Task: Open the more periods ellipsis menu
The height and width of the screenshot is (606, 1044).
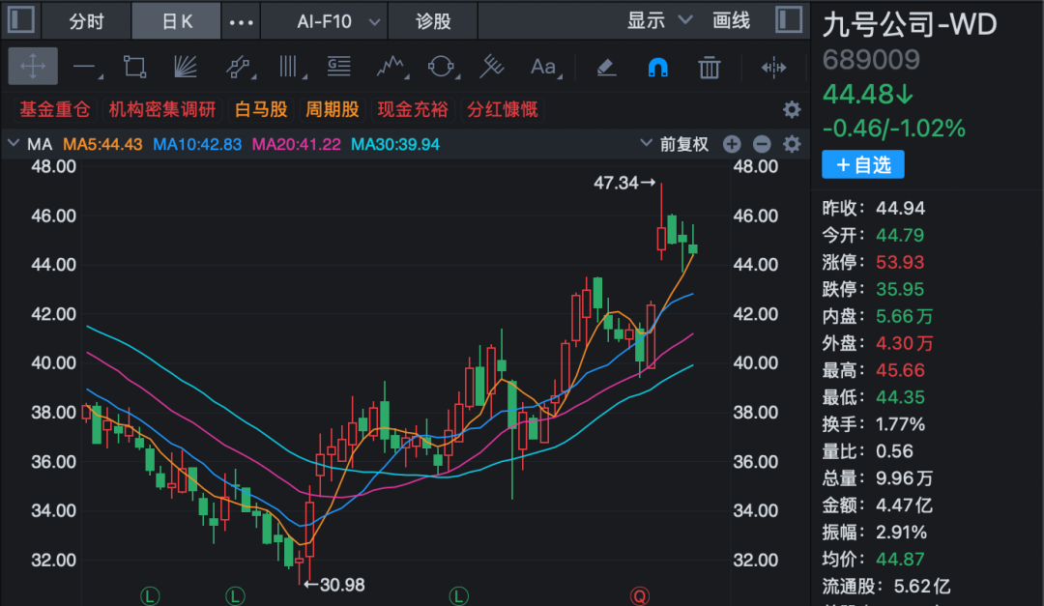Action: click(241, 22)
